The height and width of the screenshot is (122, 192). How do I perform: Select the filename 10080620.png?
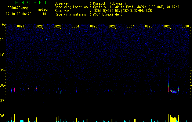(17, 8)
